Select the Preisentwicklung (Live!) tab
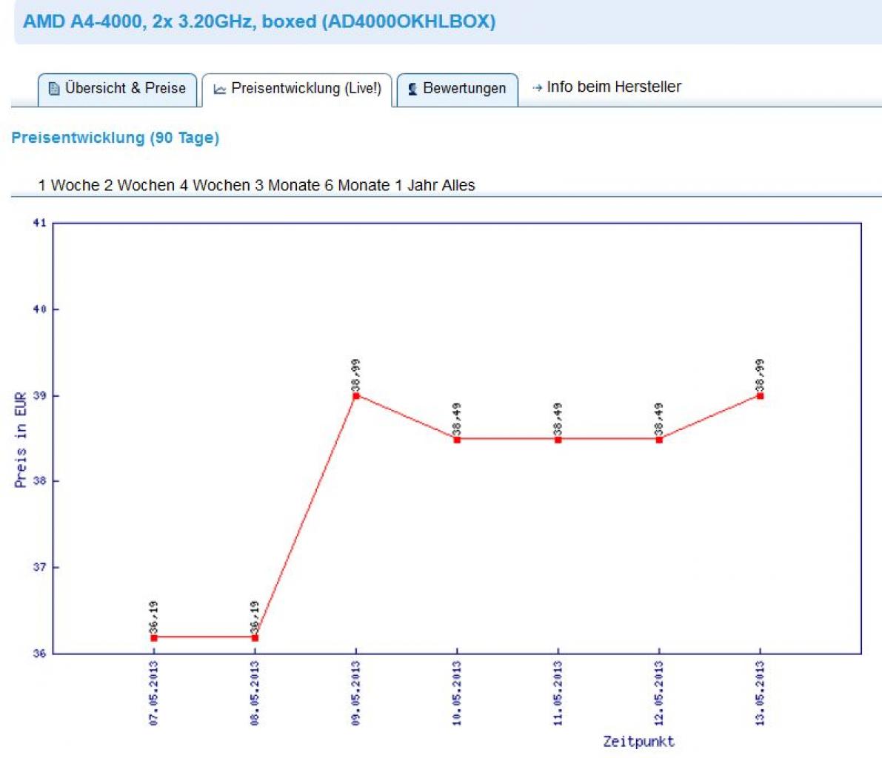Viewport: 882px width, 758px height. 297,90
